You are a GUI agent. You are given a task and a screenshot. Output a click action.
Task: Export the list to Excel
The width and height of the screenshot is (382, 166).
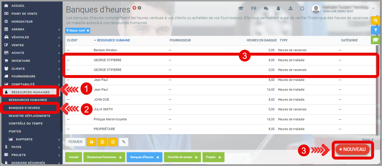pyautogui.click(x=102, y=142)
